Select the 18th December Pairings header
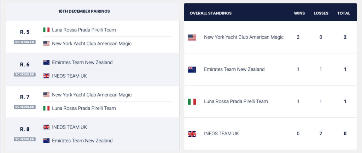This screenshot has height=153, width=362. [x=84, y=11]
